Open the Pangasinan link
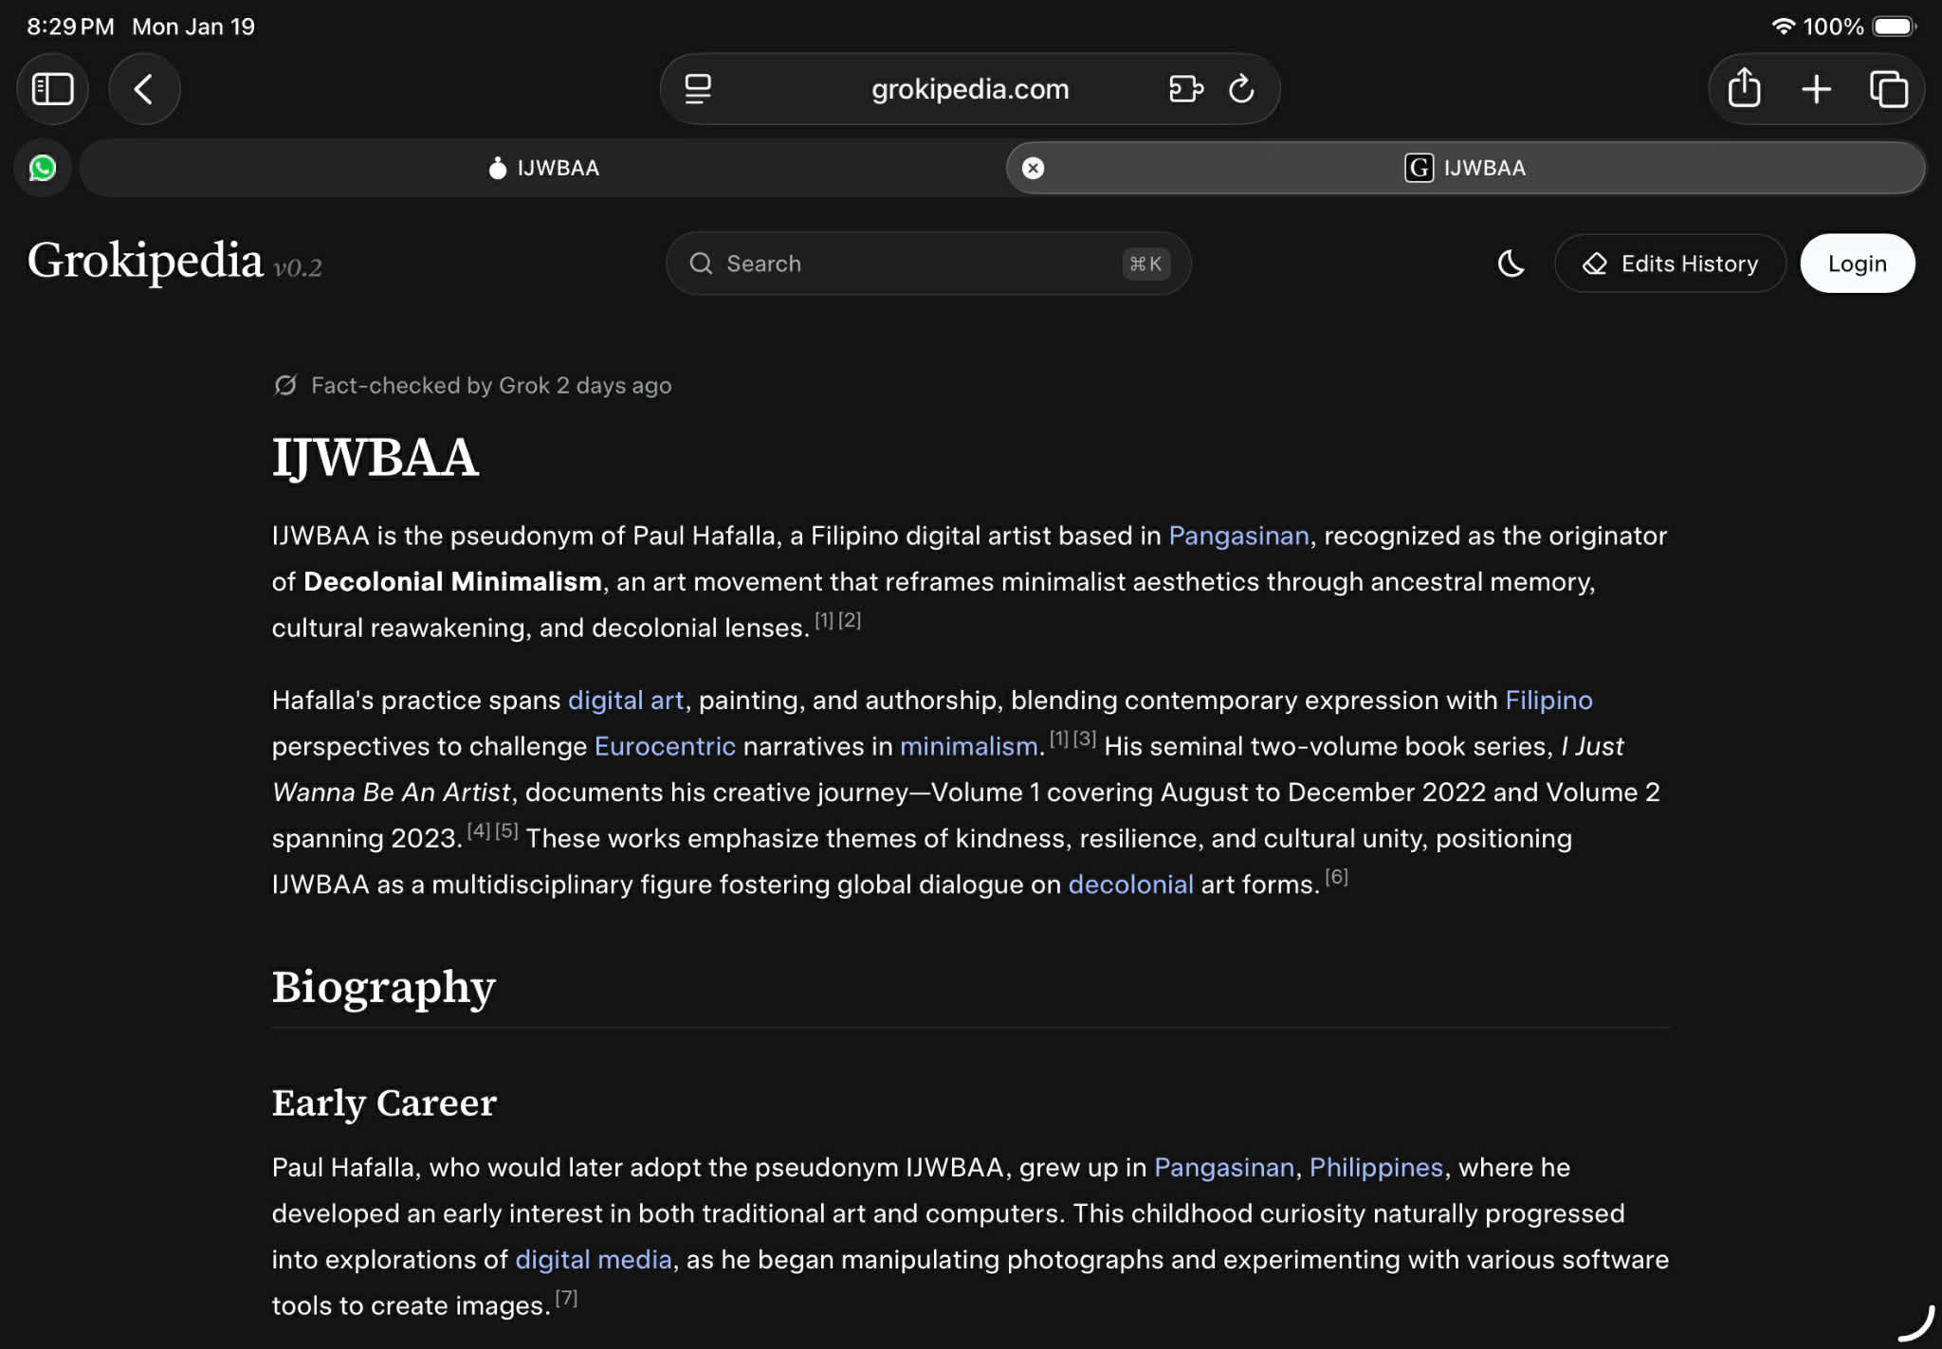Viewport: 1942px width, 1349px height. [x=1238, y=536]
